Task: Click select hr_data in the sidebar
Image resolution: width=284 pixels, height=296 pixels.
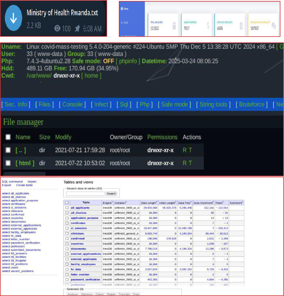Action: pyautogui.click(x=11, y=236)
